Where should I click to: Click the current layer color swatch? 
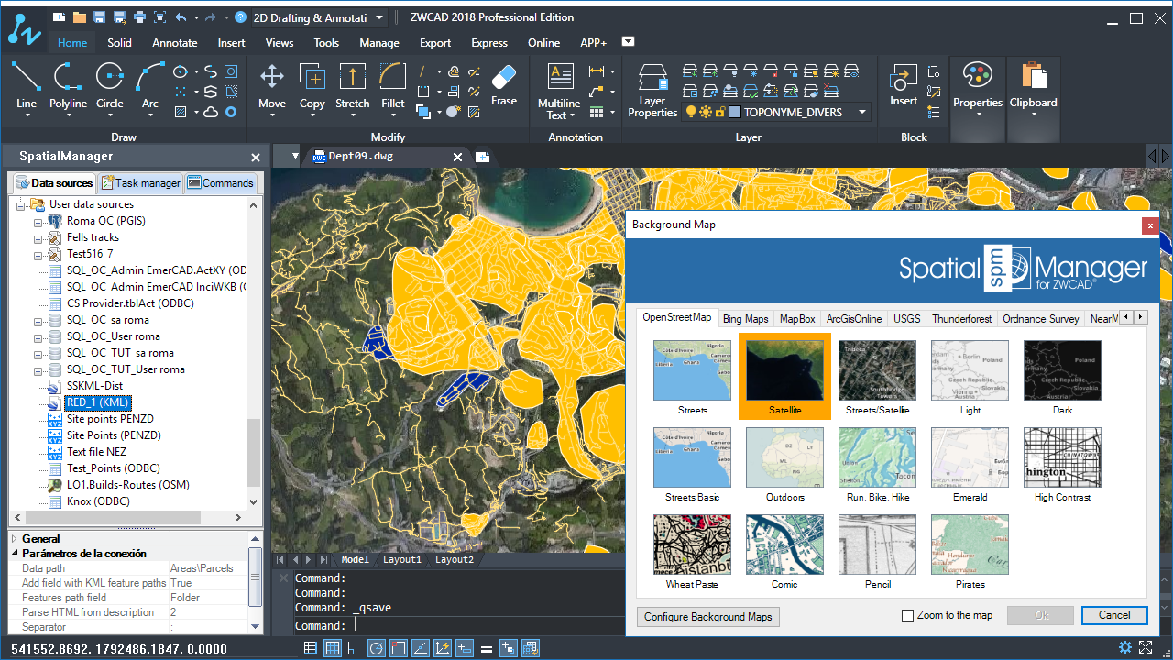(x=736, y=112)
